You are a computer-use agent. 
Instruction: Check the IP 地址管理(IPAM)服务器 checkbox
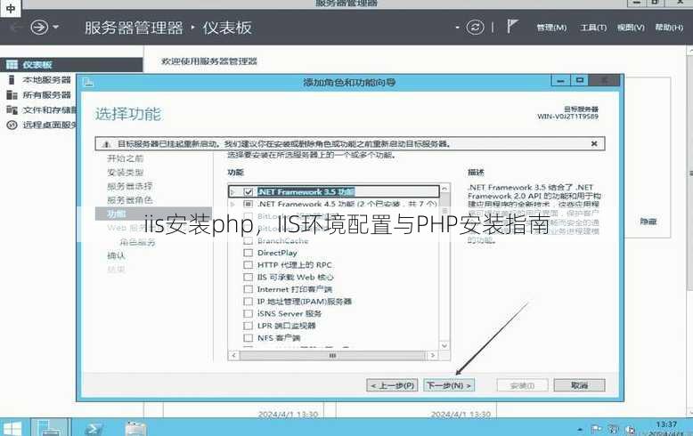(x=248, y=302)
